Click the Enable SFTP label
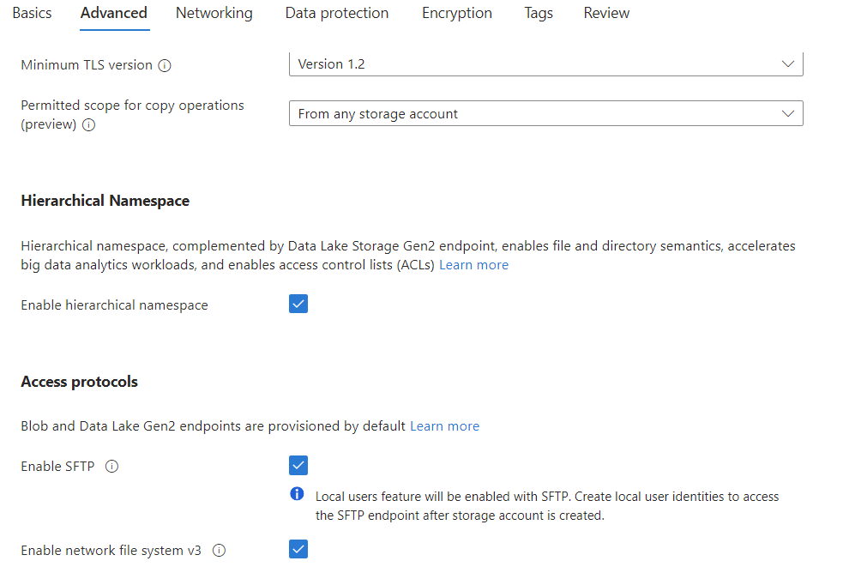 click(x=57, y=466)
